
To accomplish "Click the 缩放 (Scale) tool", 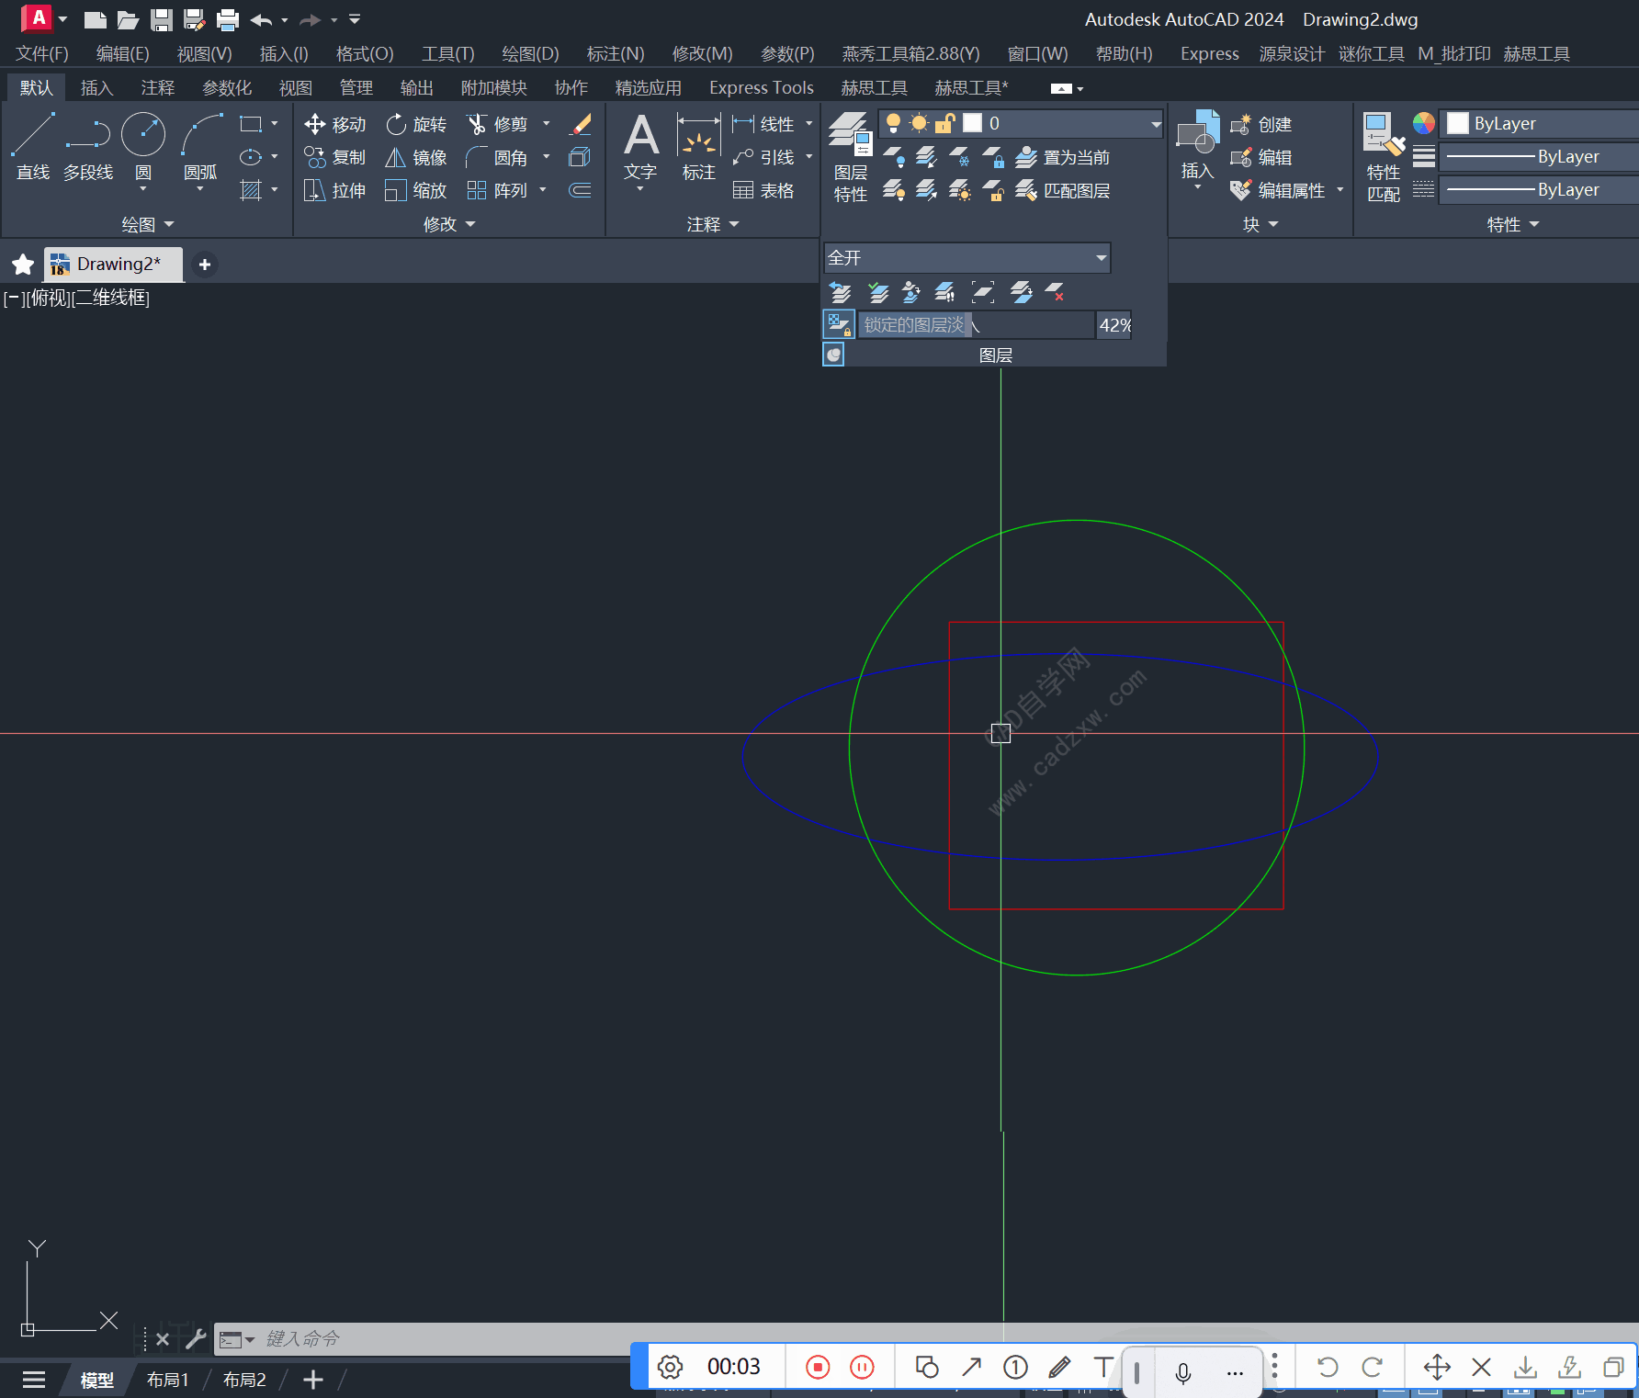I will tap(416, 190).
